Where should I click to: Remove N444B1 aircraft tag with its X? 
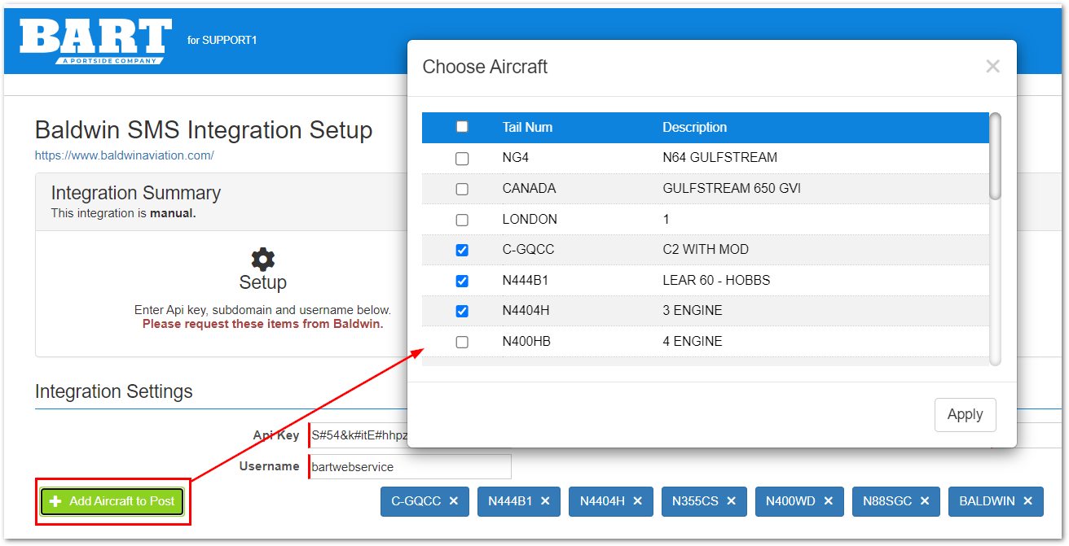545,501
